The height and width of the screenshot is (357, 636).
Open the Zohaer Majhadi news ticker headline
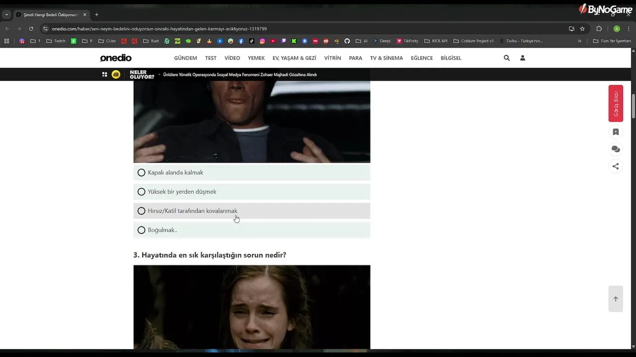(240, 75)
